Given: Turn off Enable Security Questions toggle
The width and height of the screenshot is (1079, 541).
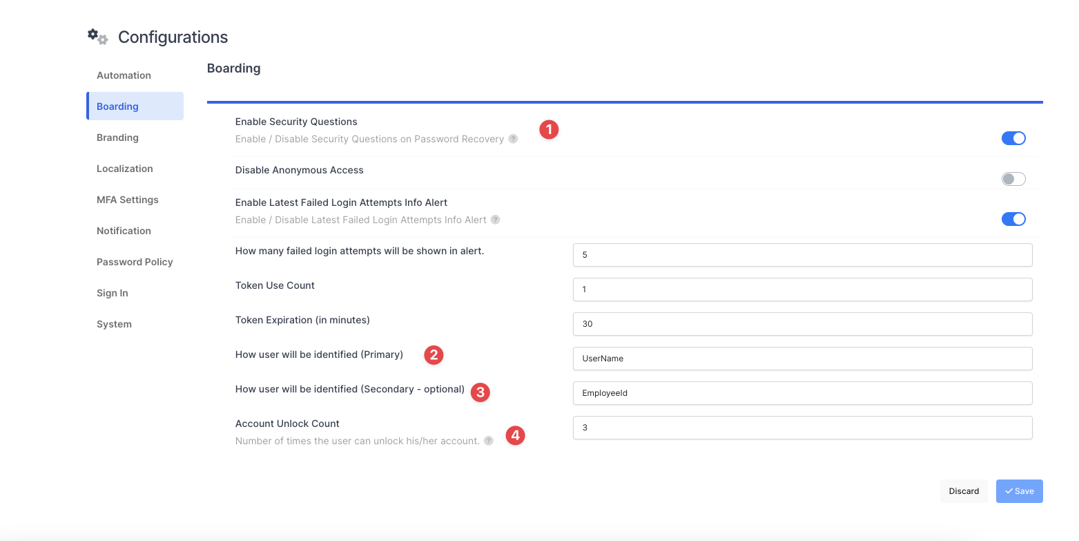Looking at the screenshot, I should 1013,138.
